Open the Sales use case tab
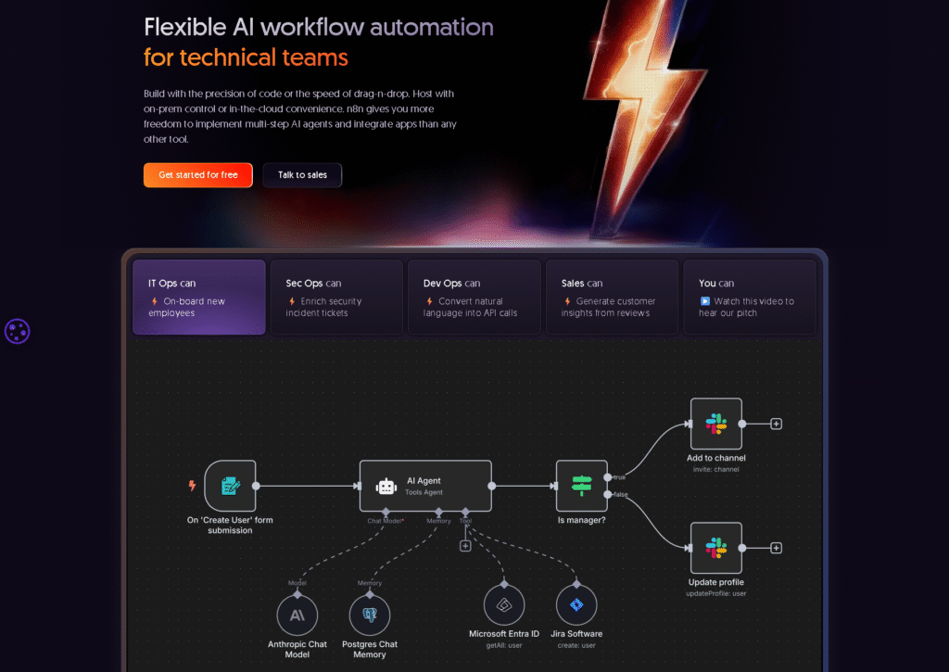 [x=611, y=297]
